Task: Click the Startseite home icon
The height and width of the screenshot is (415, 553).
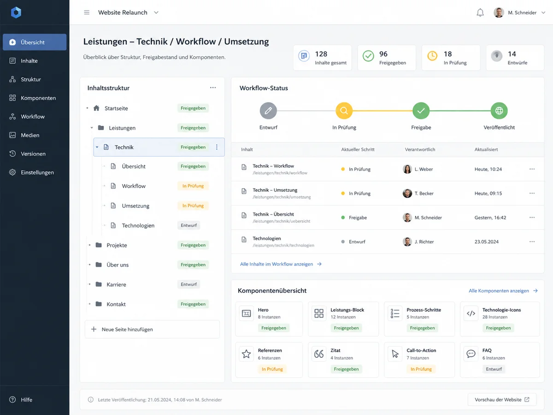Action: (96, 108)
